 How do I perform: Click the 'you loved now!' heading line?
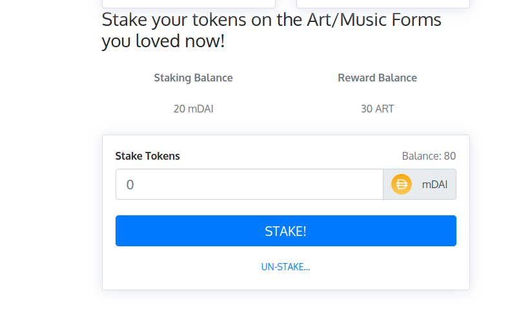click(163, 41)
